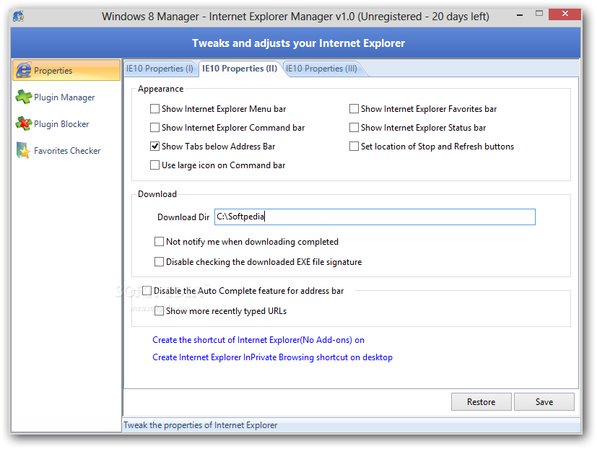Minimize the Windows 8 Manager window

point(520,15)
